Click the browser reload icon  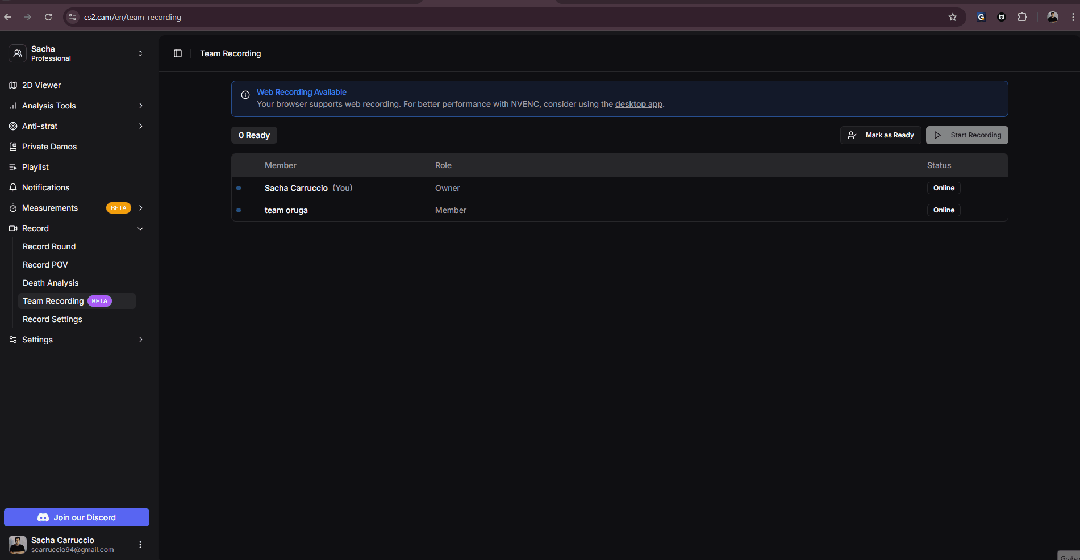[48, 17]
